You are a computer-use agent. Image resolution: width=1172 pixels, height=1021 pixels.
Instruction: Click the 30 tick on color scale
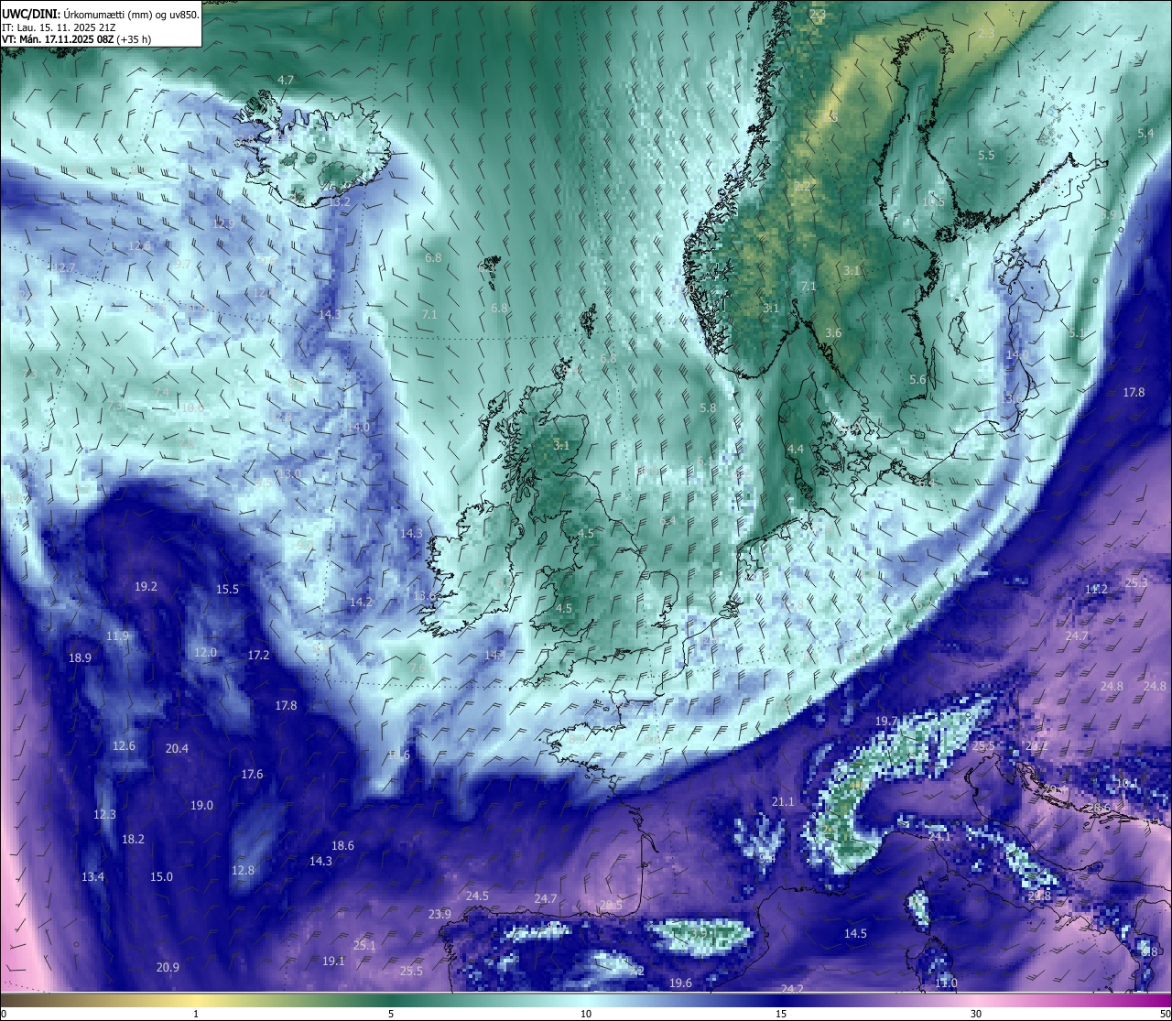click(976, 1014)
